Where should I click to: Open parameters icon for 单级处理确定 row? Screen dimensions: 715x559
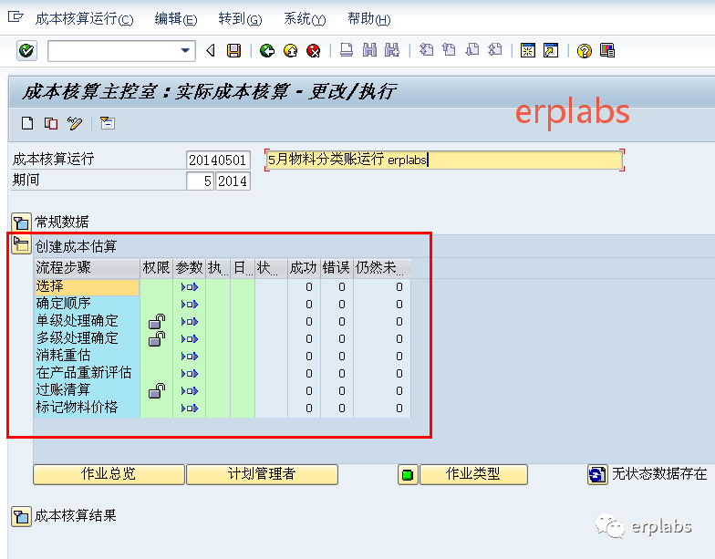click(x=190, y=322)
